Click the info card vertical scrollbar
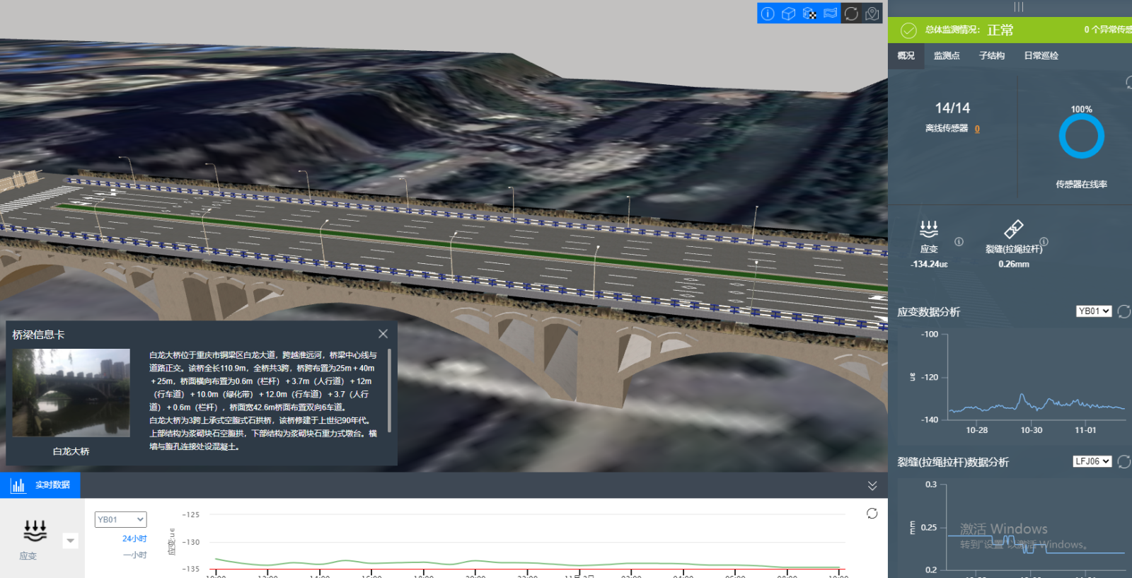1132x578 pixels. 389,390
